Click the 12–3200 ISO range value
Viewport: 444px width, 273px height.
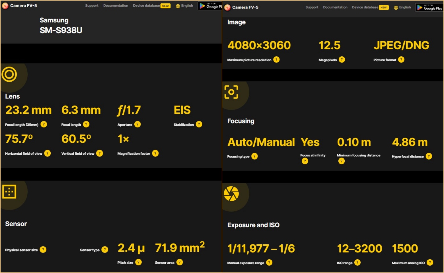[x=359, y=249]
